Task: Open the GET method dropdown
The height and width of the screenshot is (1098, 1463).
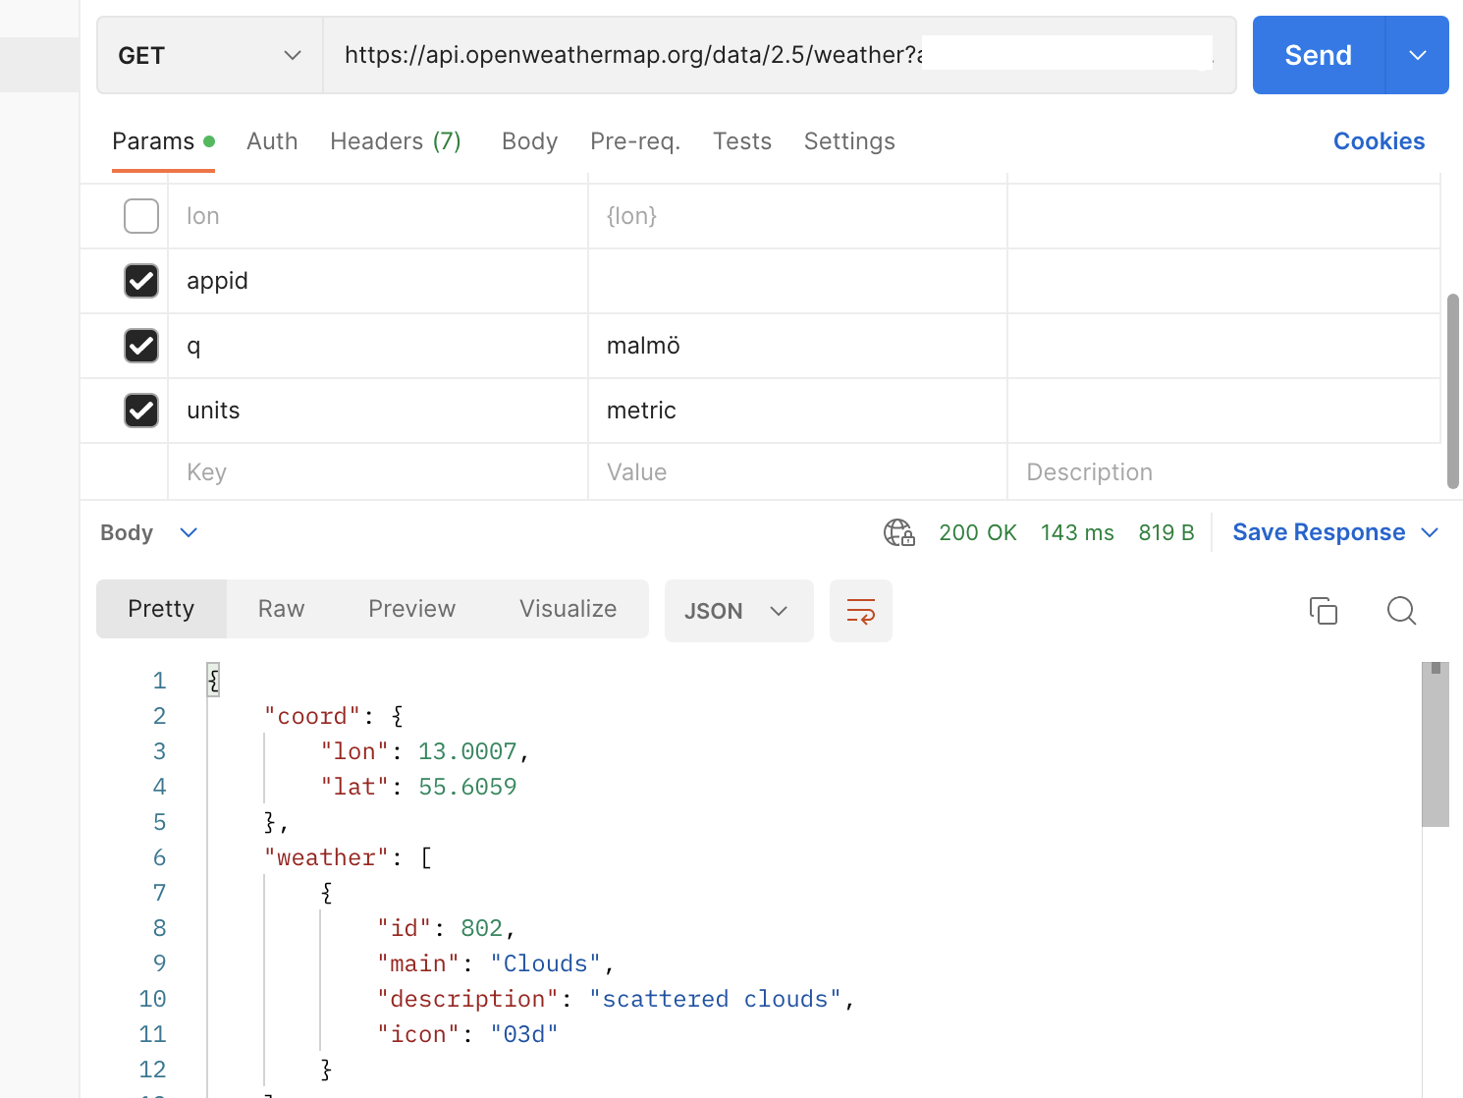Action: point(210,55)
